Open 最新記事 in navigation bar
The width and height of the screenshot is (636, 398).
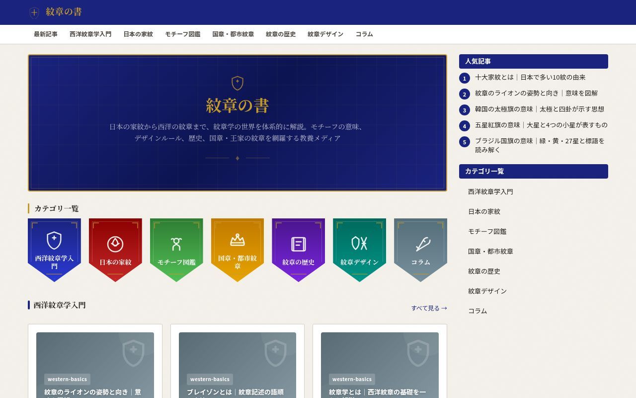point(46,34)
